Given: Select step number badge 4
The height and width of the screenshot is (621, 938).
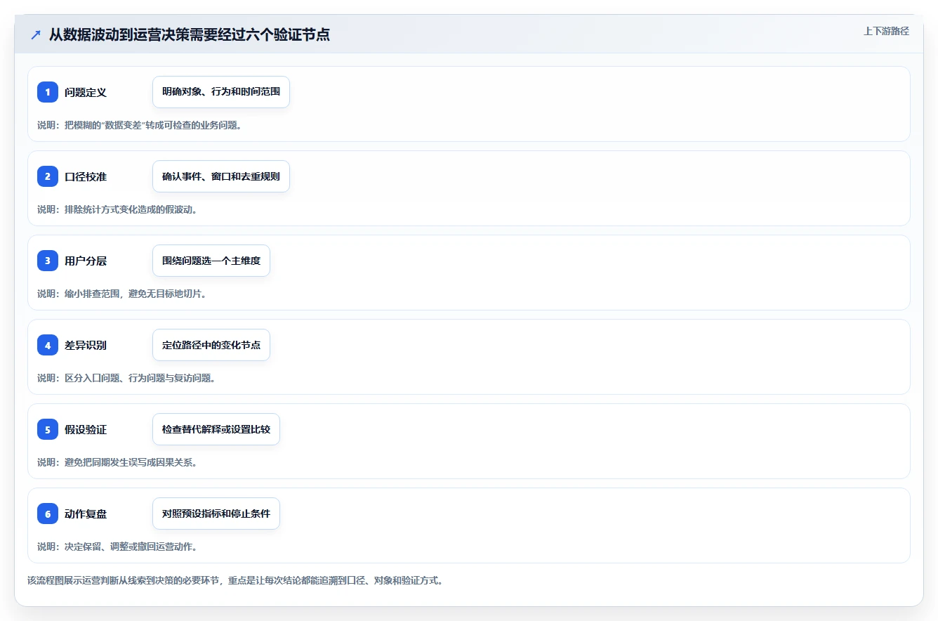Looking at the screenshot, I should tap(48, 345).
